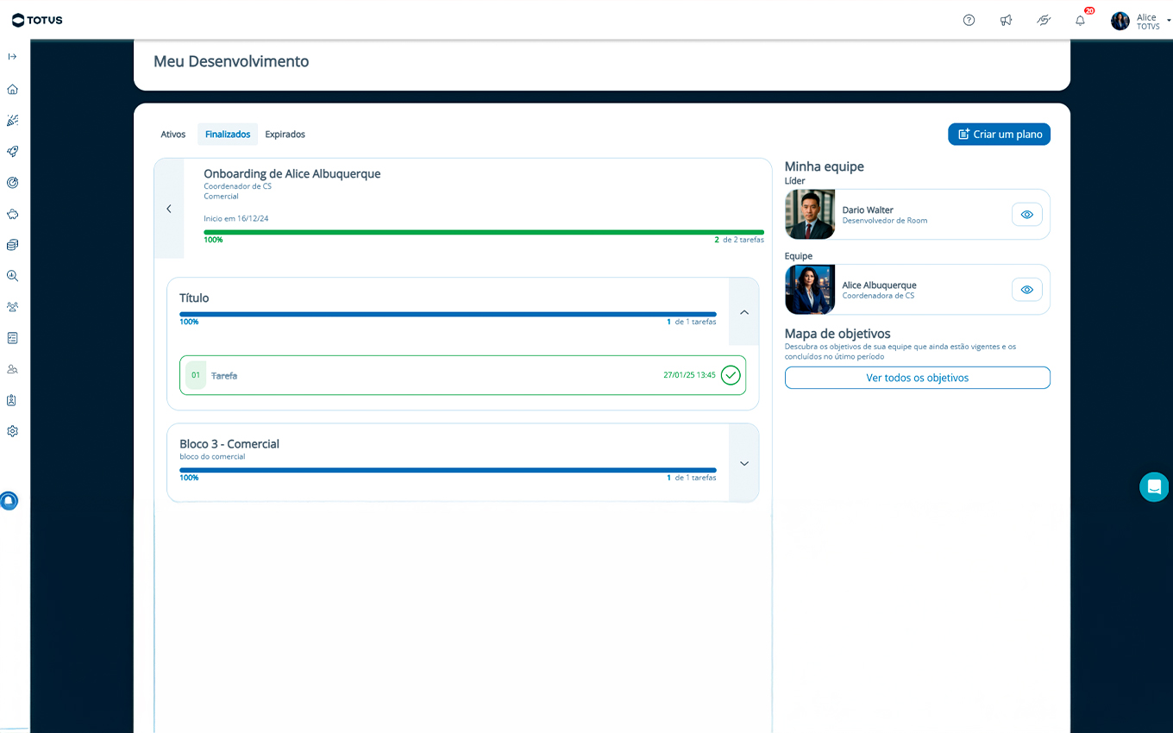Viewport: 1173px width, 733px height.
Task: Open the rocket icon in the sidebar
Action: pos(12,152)
